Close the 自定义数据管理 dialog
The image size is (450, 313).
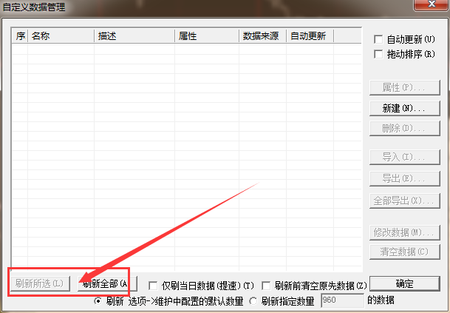432,4
